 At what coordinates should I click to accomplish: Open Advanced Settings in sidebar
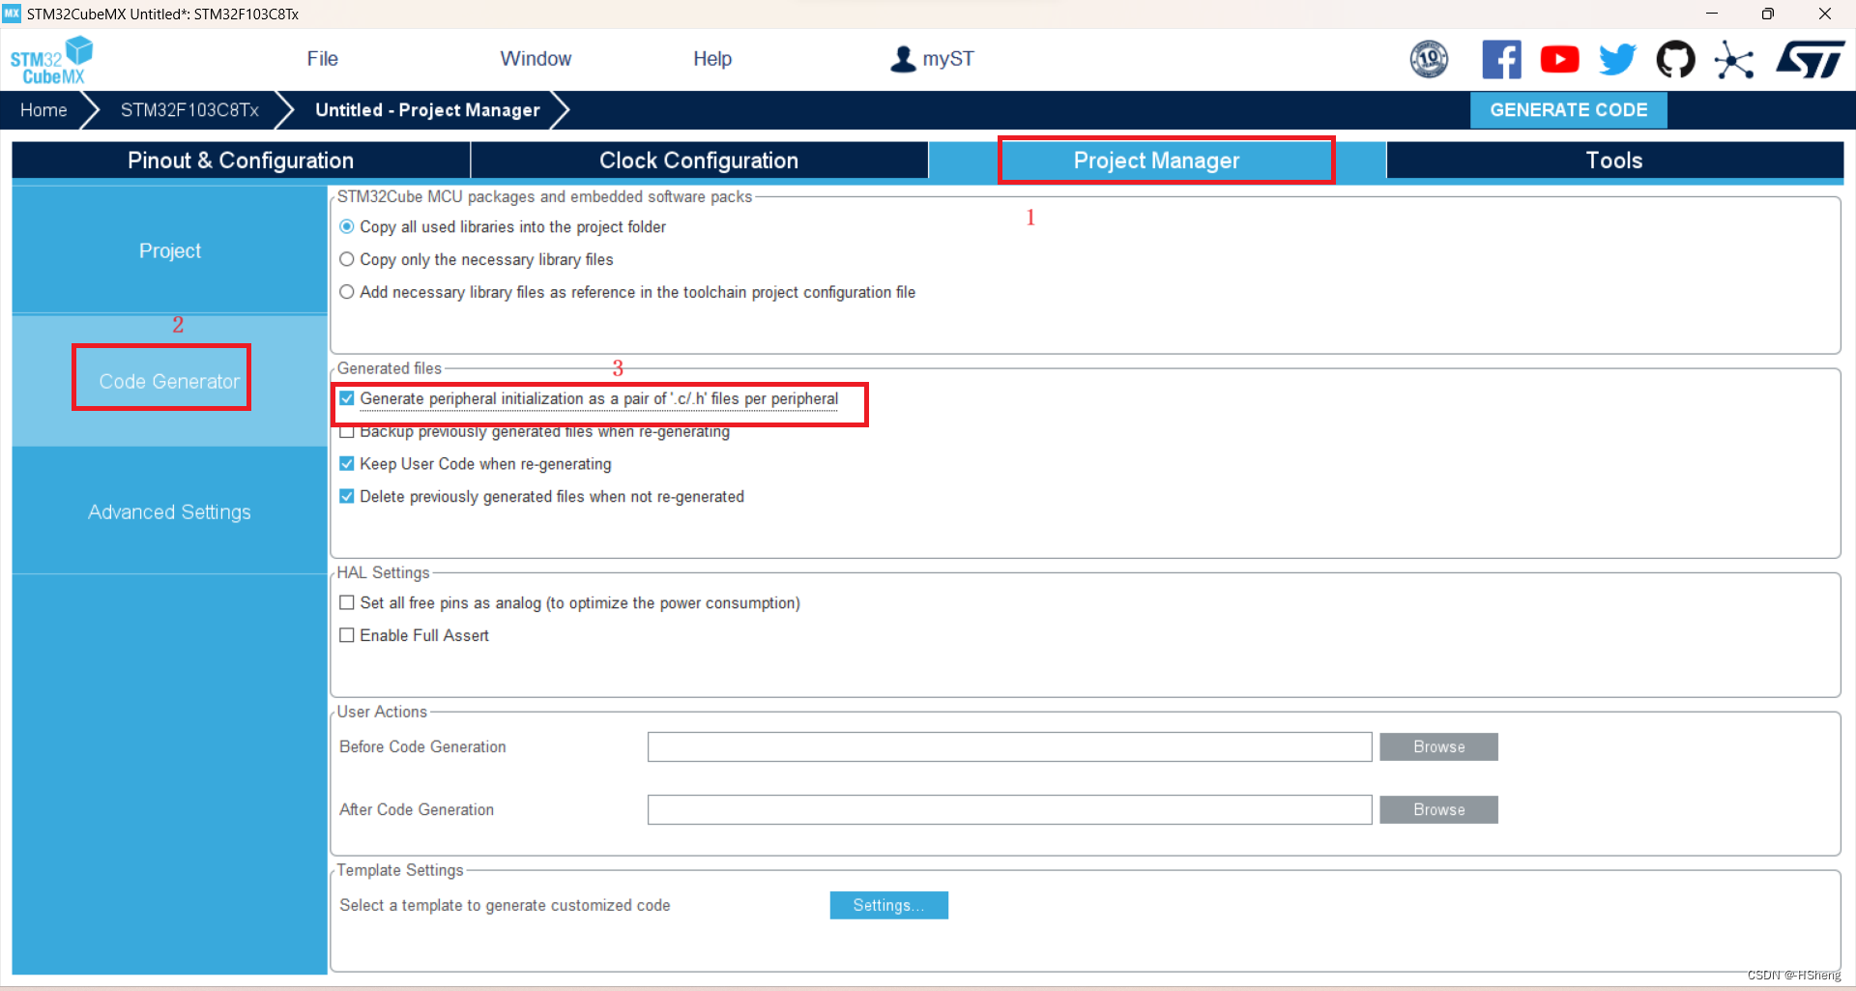coord(169,511)
